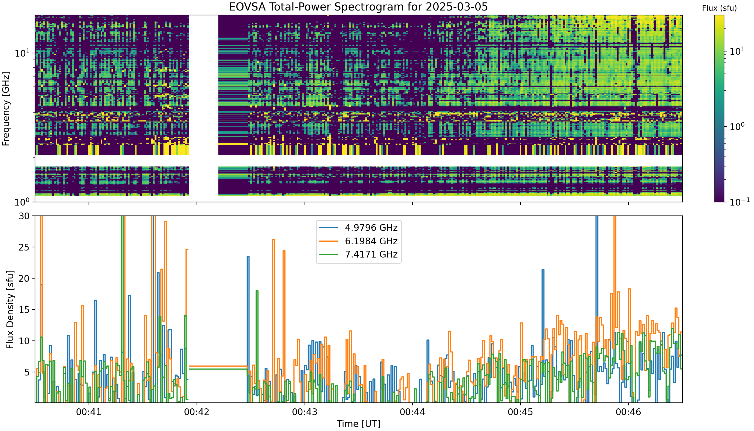This screenshot has width=754, height=431.
Task: Click the '30' flux density tick label
Action: coord(24,216)
